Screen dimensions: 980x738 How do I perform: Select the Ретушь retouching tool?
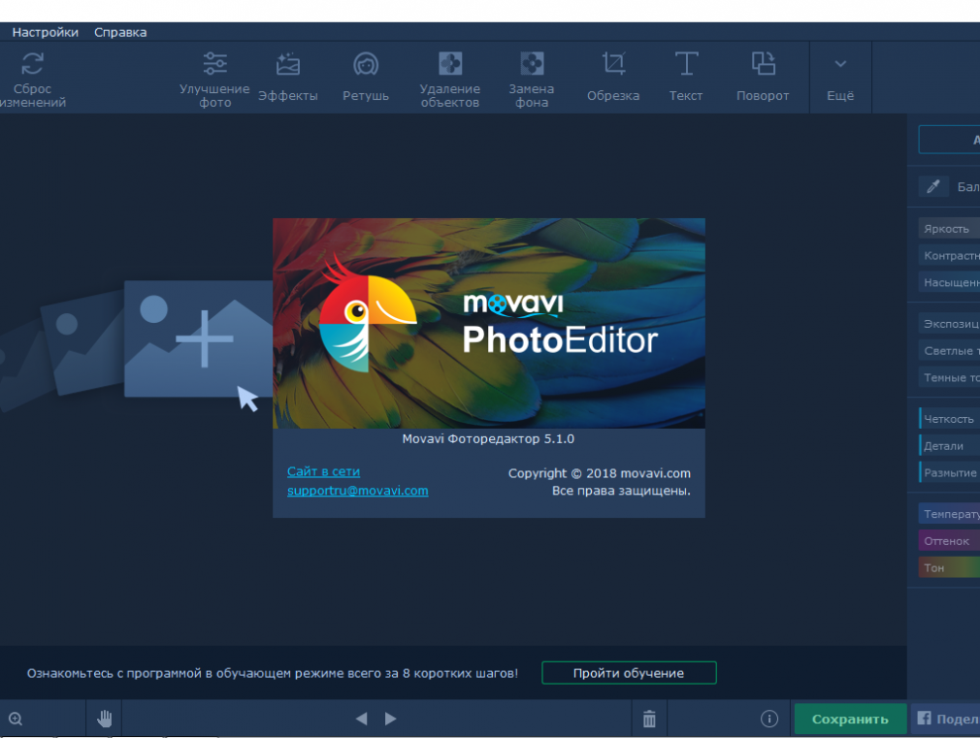(x=366, y=79)
